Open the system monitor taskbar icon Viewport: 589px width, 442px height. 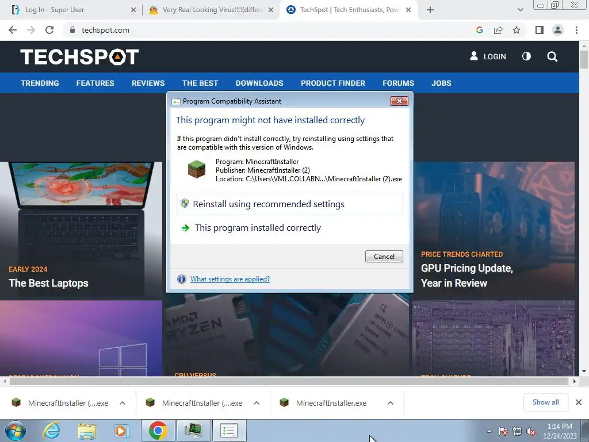(x=193, y=430)
